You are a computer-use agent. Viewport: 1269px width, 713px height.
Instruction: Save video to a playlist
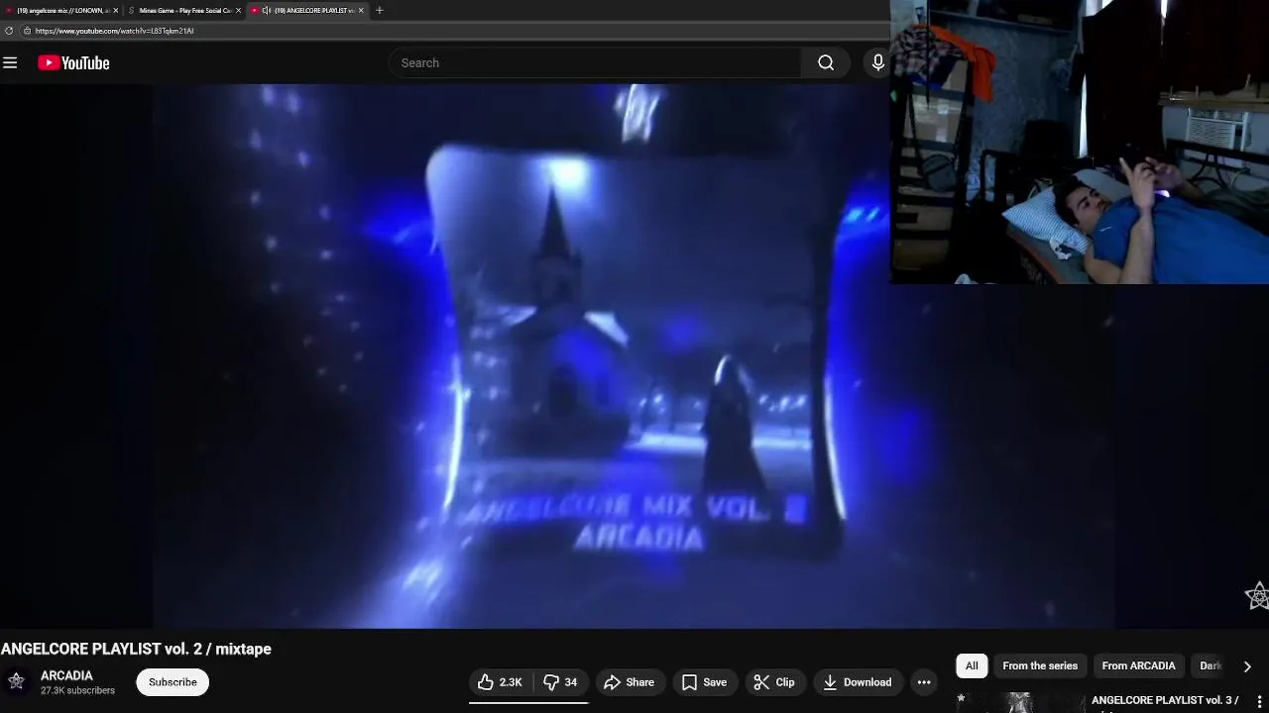(x=704, y=682)
